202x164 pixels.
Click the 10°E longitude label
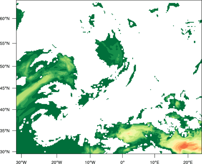tap(155, 162)
